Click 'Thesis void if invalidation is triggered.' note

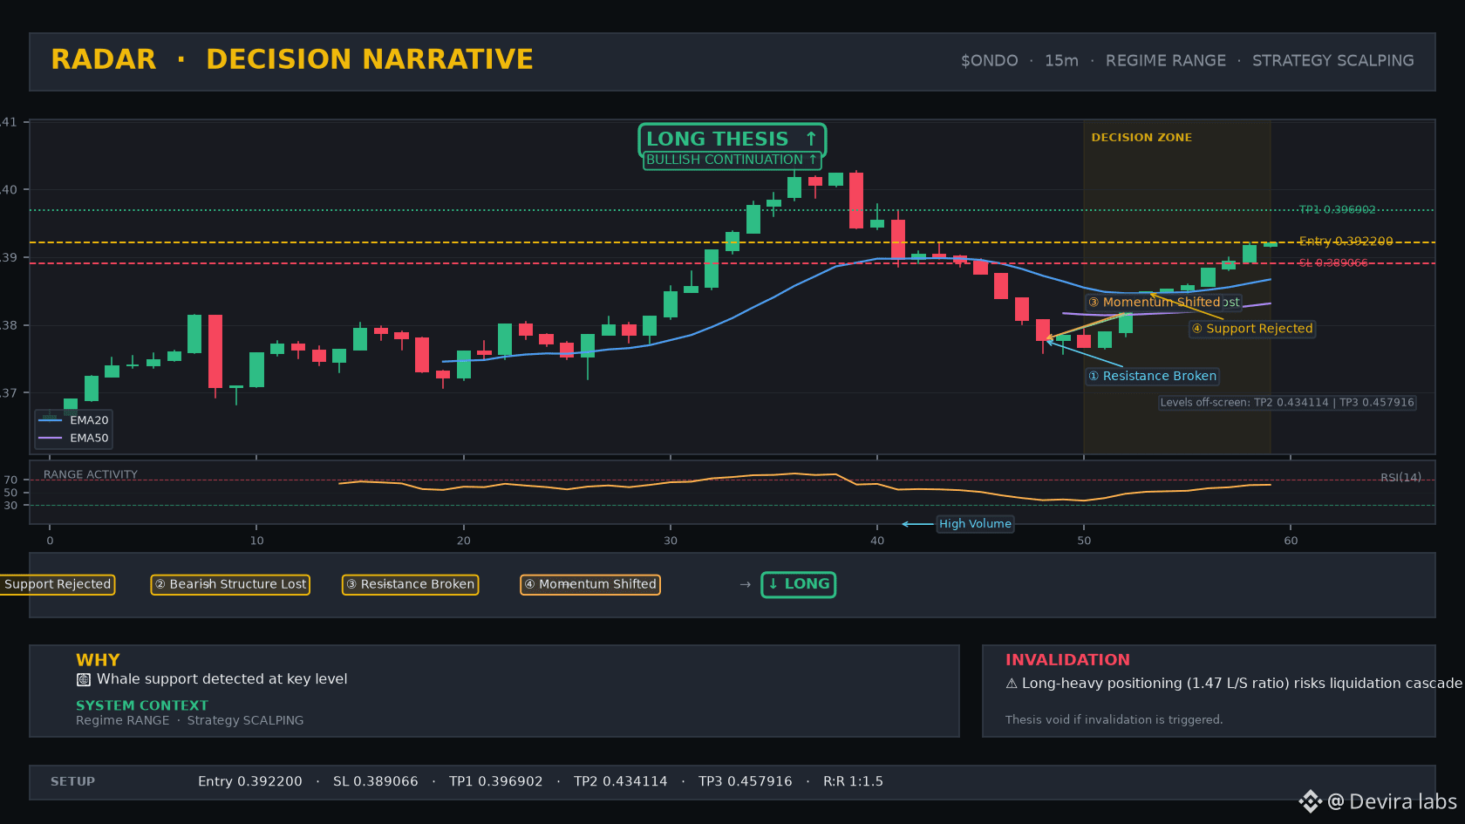tap(1114, 719)
